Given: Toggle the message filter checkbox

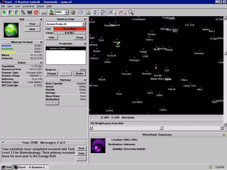Looking at the screenshot, I should click(3, 142).
